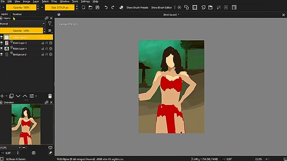Click Show Brush Editor button
This screenshot has width=287, height=161.
coord(161,8)
